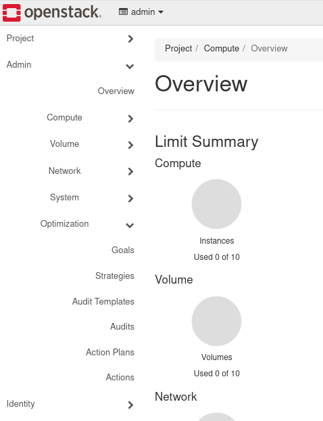
Task: Click the project list icon beside admin
Action: [x=123, y=12]
